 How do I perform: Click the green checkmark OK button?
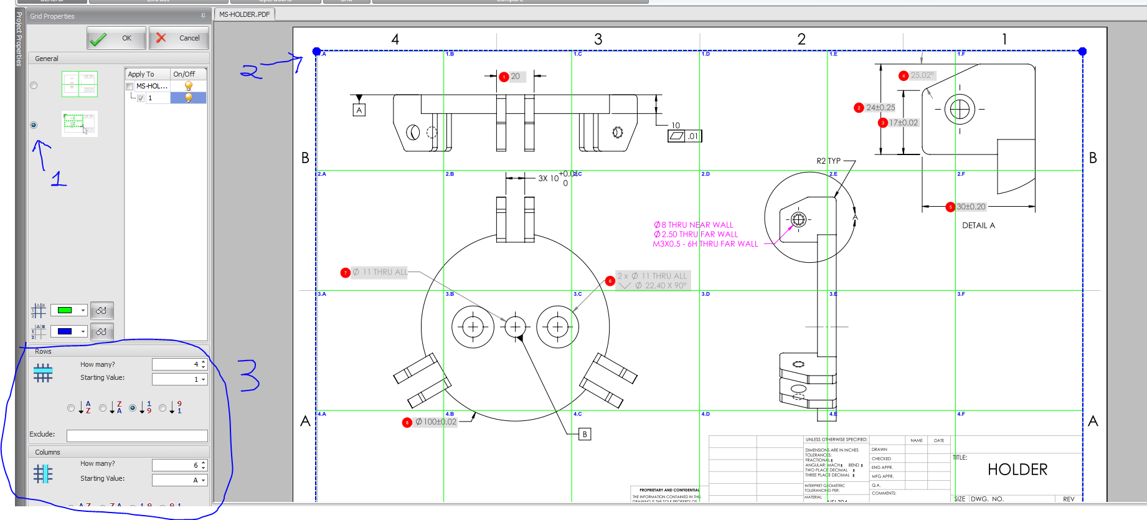(x=116, y=38)
